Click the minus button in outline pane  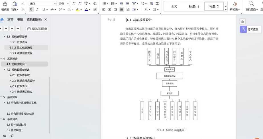(18, 29)
